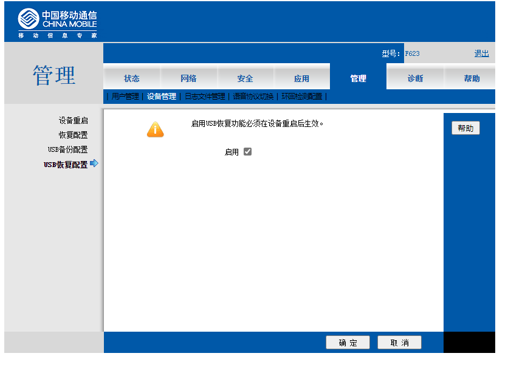Screen dimensions: 525x373
Task: Select the 应用 tab
Action: pos(301,78)
